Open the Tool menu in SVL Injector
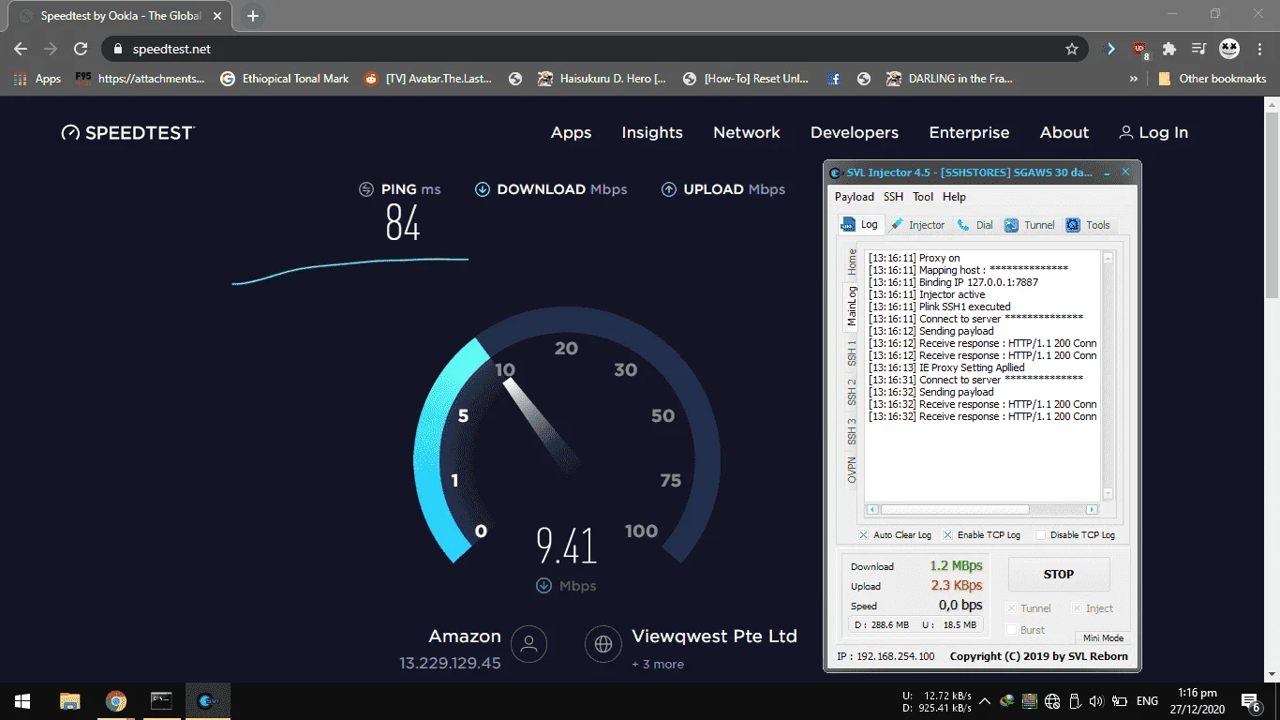Viewport: 1280px width, 720px height. coord(923,197)
